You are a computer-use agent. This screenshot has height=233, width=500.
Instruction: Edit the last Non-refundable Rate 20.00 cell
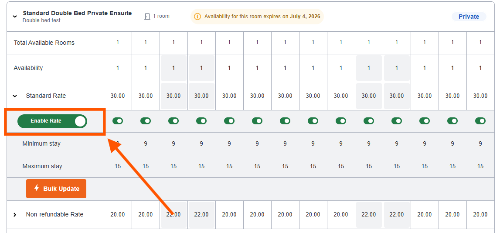pos(480,215)
